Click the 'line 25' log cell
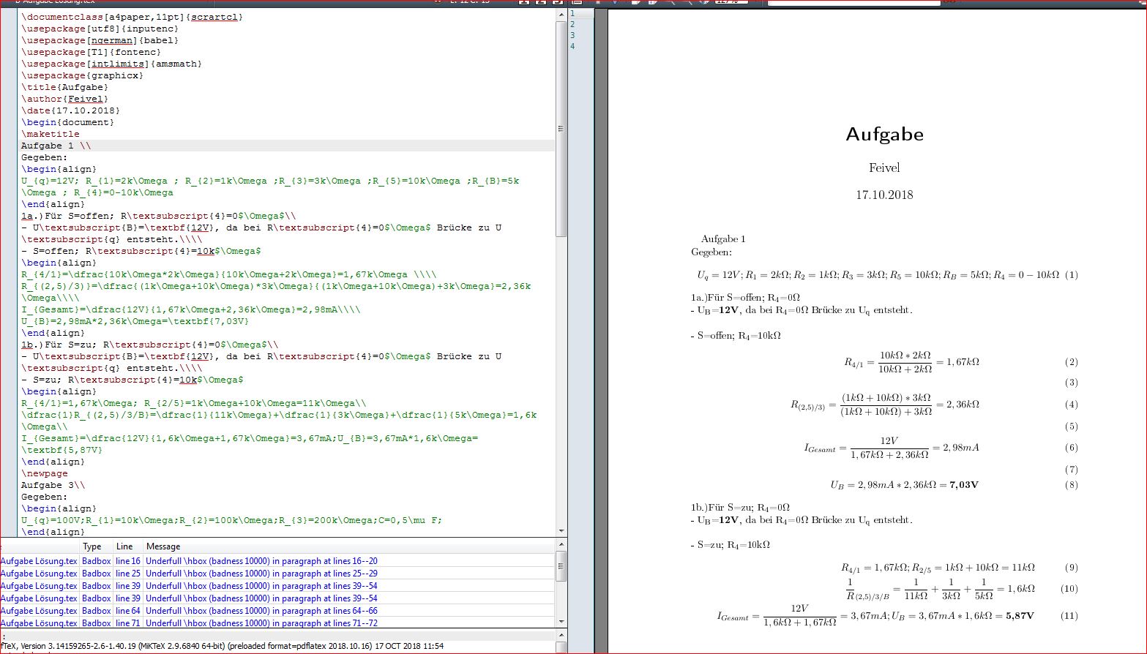Image resolution: width=1147 pixels, height=654 pixels. (128, 574)
